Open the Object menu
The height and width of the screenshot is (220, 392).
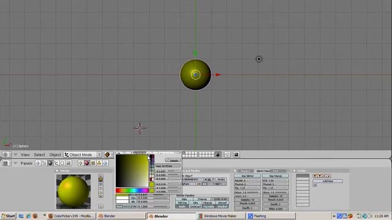click(55, 155)
